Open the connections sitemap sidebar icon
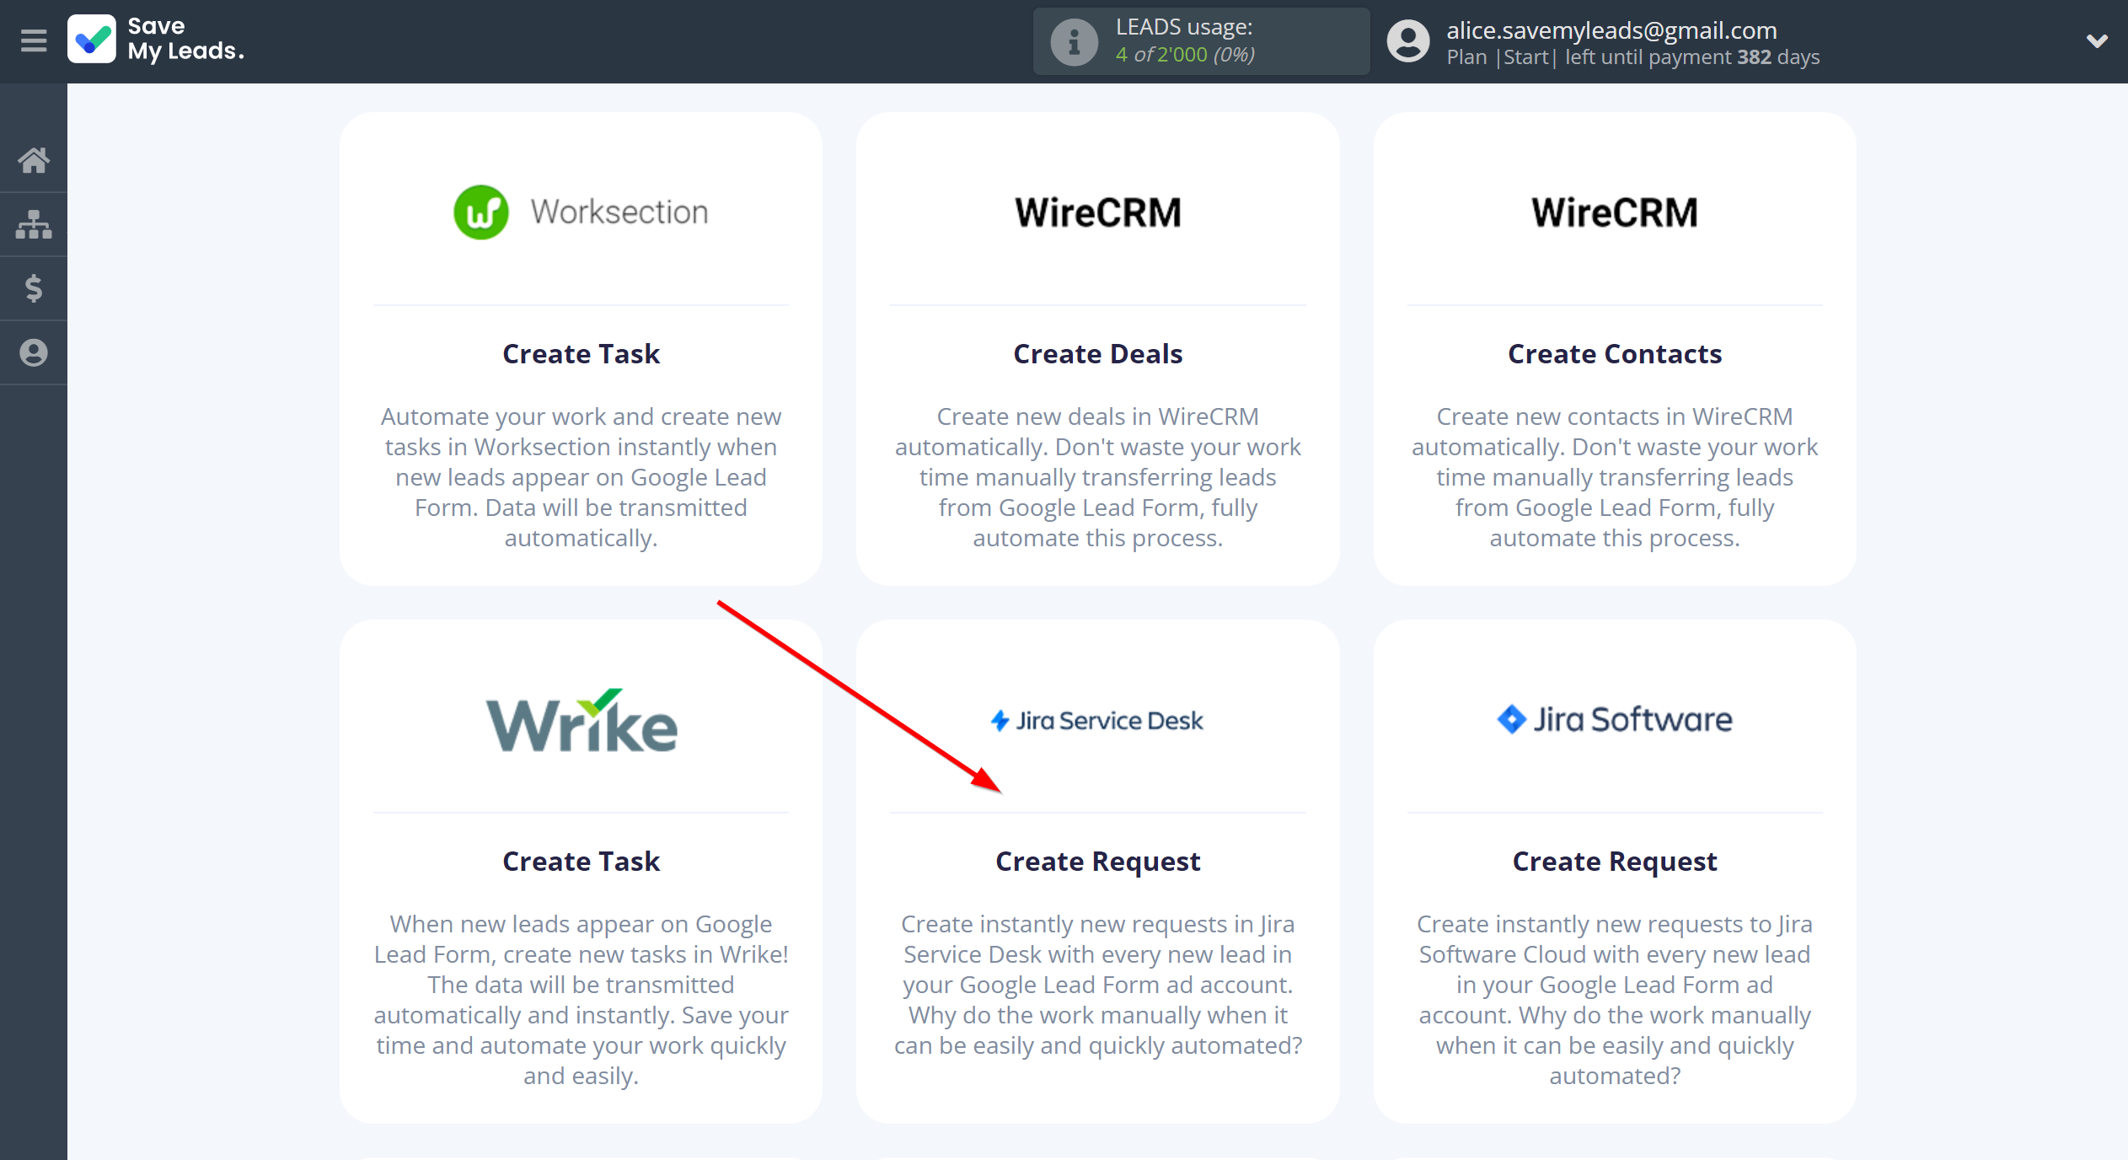The image size is (2128, 1160). (x=34, y=224)
